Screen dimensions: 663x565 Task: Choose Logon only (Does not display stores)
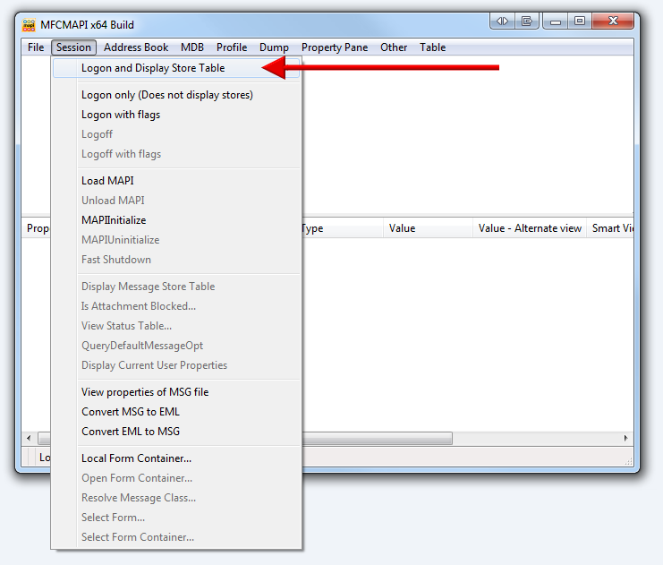(x=166, y=95)
